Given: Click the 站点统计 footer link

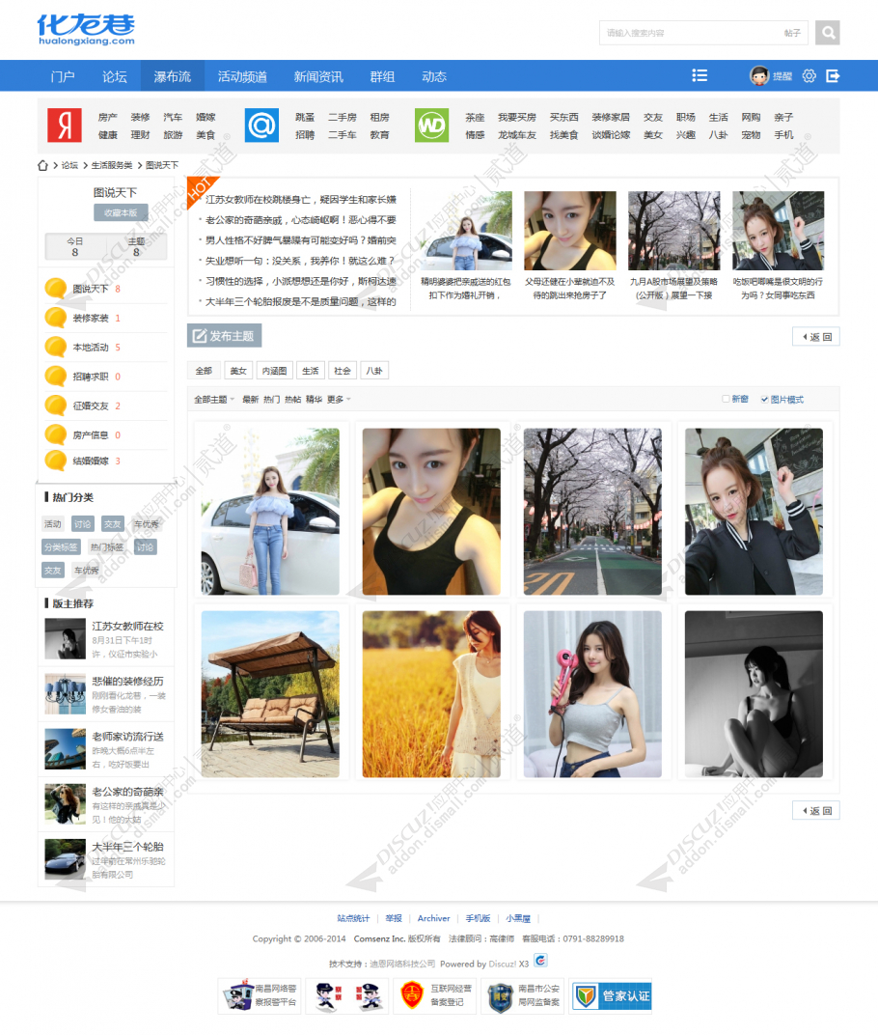Looking at the screenshot, I should [x=353, y=918].
